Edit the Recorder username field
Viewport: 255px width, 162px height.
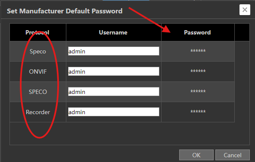(x=114, y=112)
